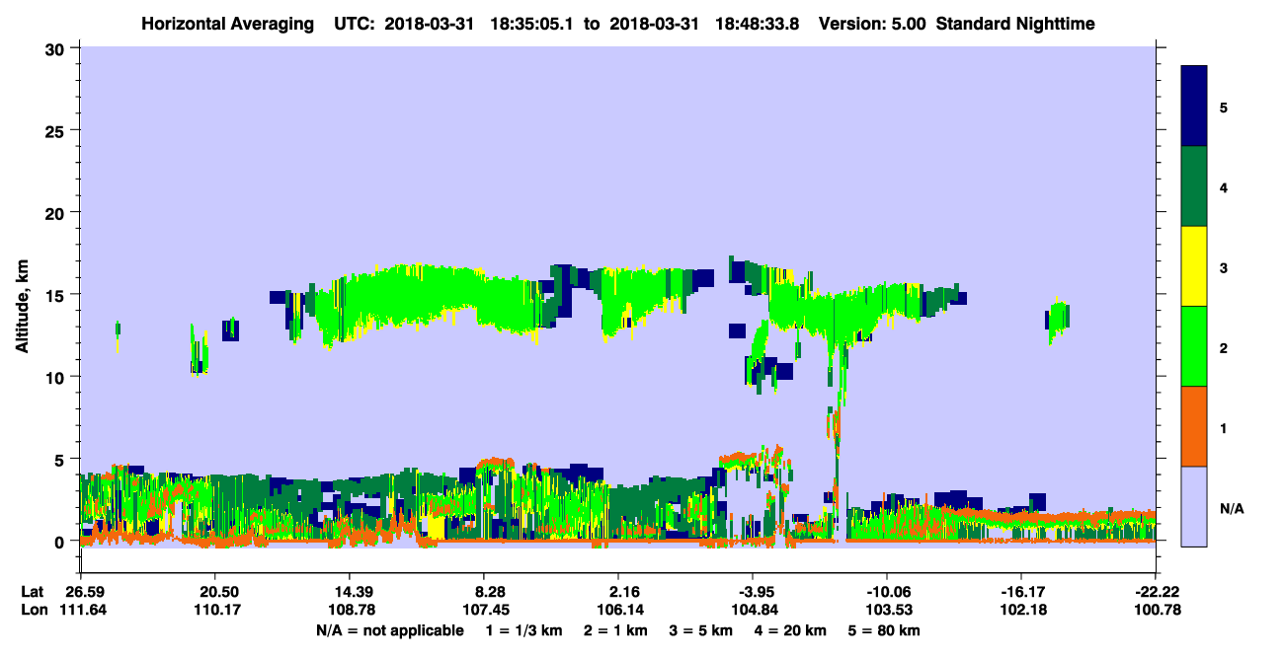The width and height of the screenshot is (1284, 658).
Task: Click longitude value 102.18
Action: tap(1021, 610)
